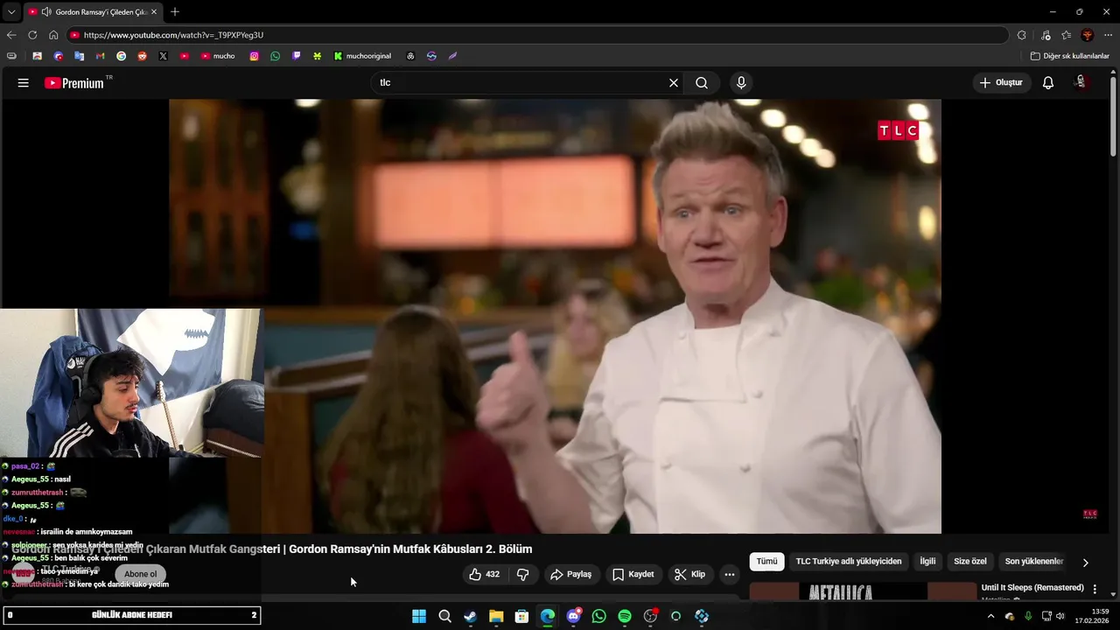Open the Gmail bookmark
Screen dimensions: 1120x630
pyautogui.click(x=100, y=56)
